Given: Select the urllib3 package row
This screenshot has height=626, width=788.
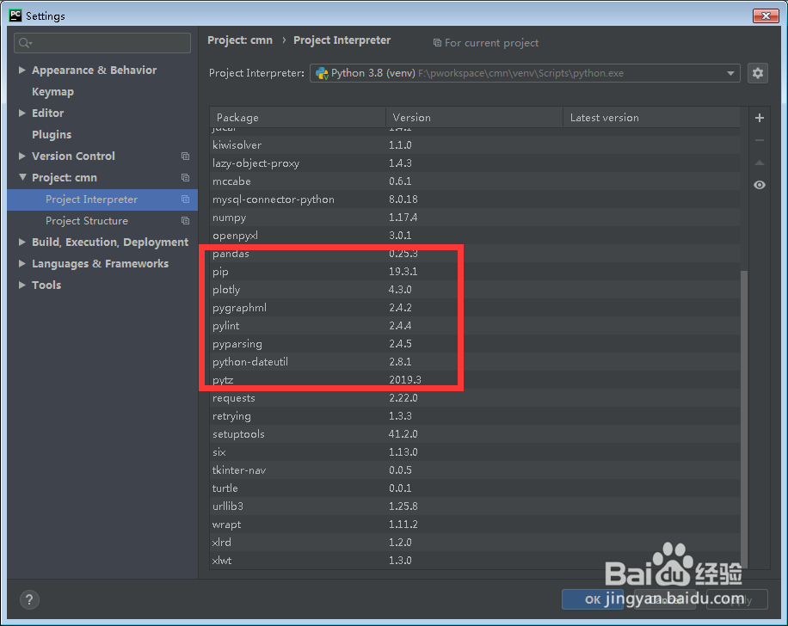Looking at the screenshot, I should [x=474, y=507].
